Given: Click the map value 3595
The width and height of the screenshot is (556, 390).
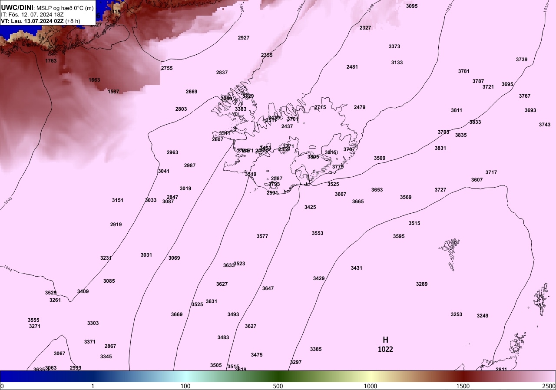Looking at the screenshot, I should pos(399,236).
